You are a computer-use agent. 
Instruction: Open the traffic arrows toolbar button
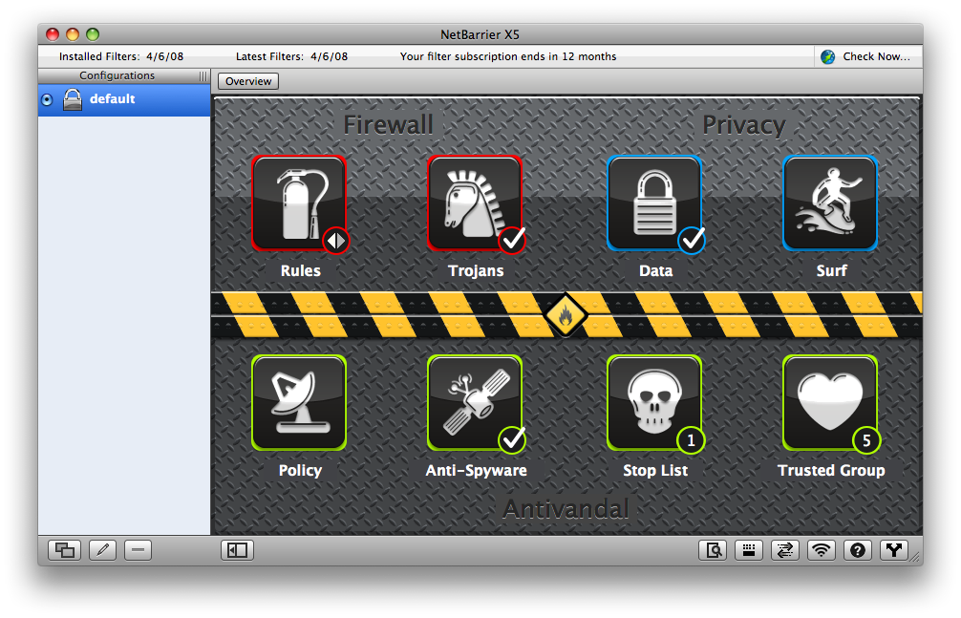point(784,550)
